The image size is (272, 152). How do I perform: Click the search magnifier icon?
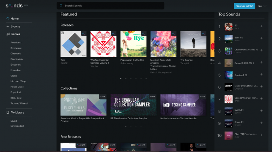pos(61,6)
